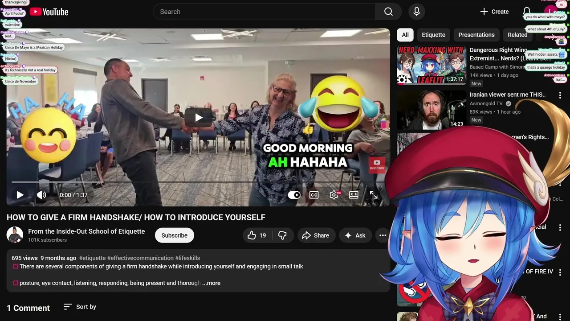
Task: Click the video title text
Action: [136, 218]
